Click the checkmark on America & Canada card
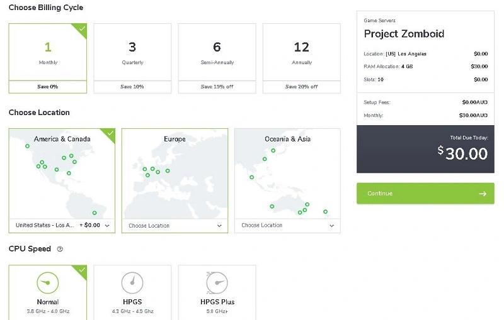This screenshot has height=320, width=504. pos(110,133)
